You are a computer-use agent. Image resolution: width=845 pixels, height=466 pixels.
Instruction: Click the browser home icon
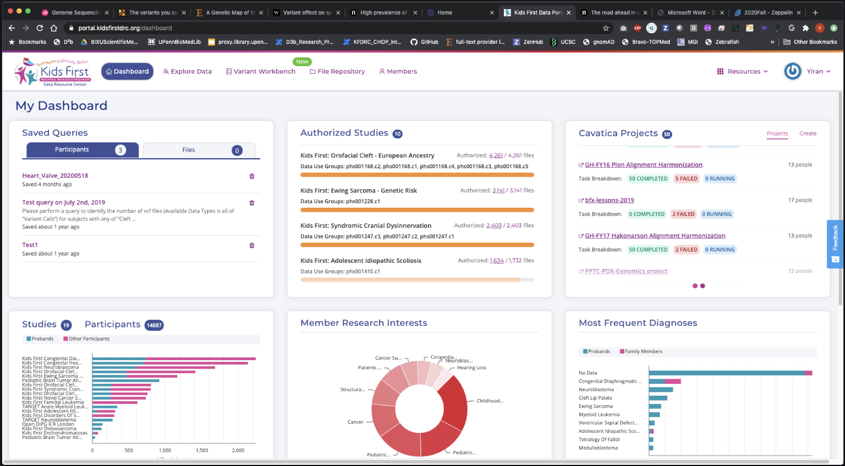tap(54, 28)
